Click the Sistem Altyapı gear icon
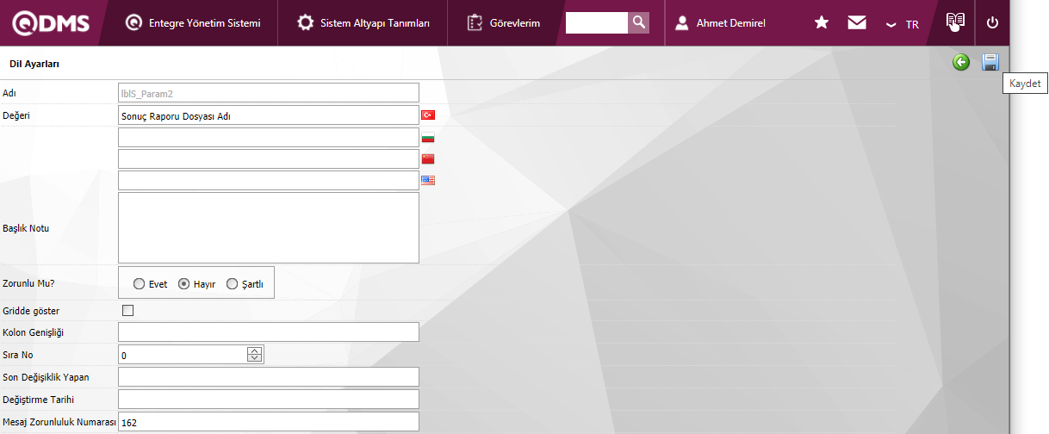The image size is (1049, 434). point(305,23)
